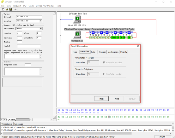Switch to the Destination tab
Screen dimensions: 175x138
click(x=113, y=52)
